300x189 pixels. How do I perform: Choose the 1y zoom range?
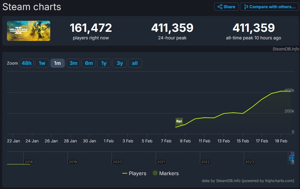click(x=104, y=63)
